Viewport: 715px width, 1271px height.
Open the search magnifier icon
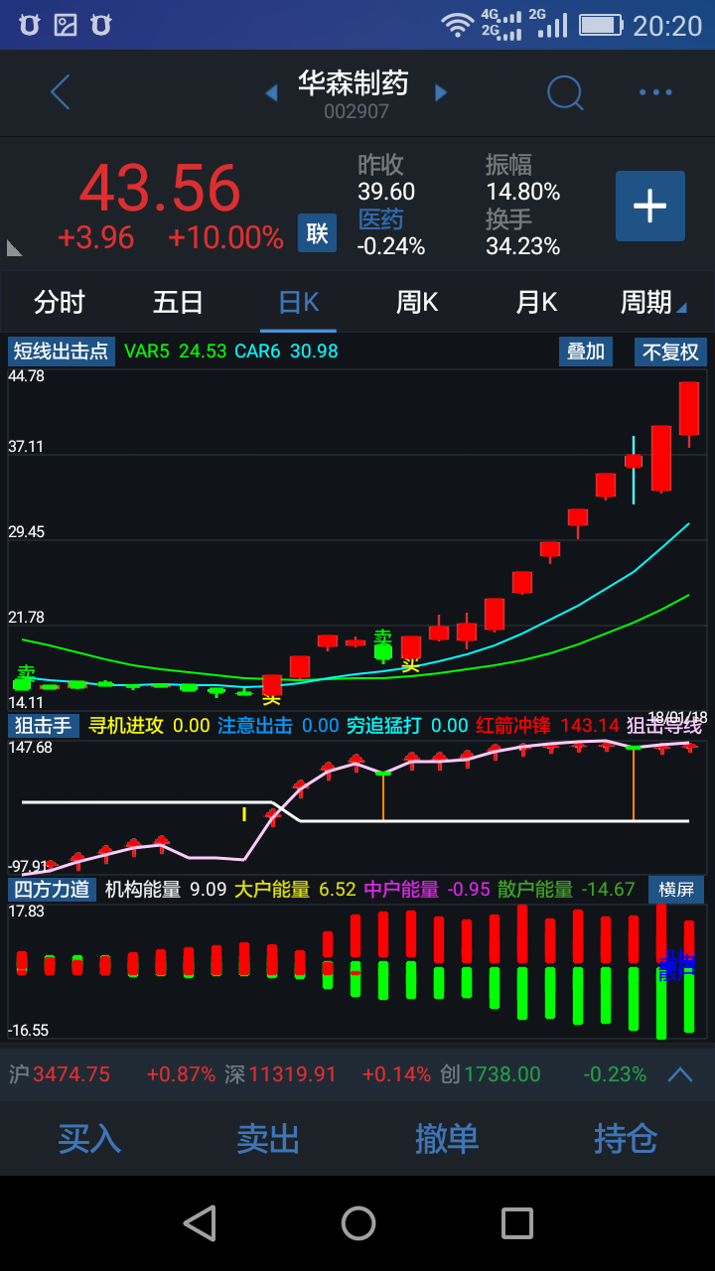[x=565, y=92]
